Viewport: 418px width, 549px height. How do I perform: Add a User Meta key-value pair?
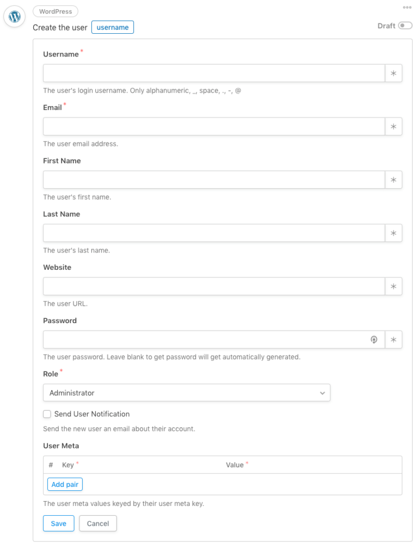click(65, 484)
